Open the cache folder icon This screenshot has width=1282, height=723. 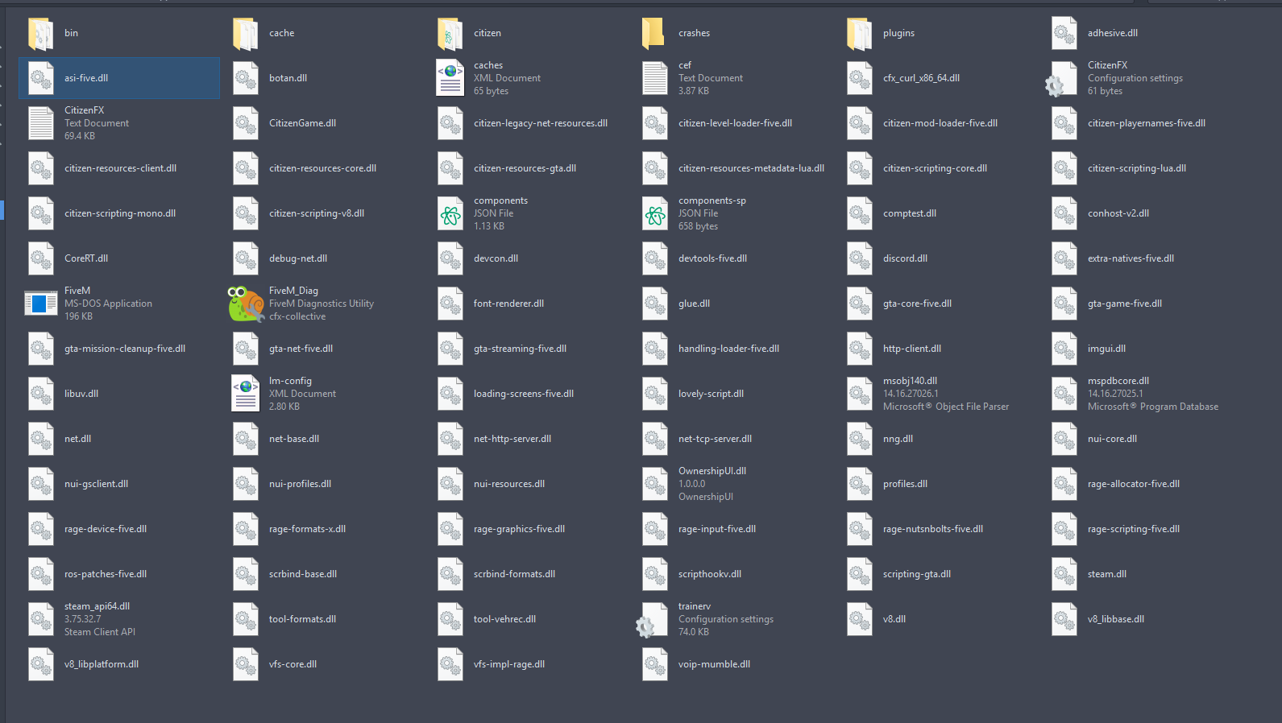[x=245, y=33]
